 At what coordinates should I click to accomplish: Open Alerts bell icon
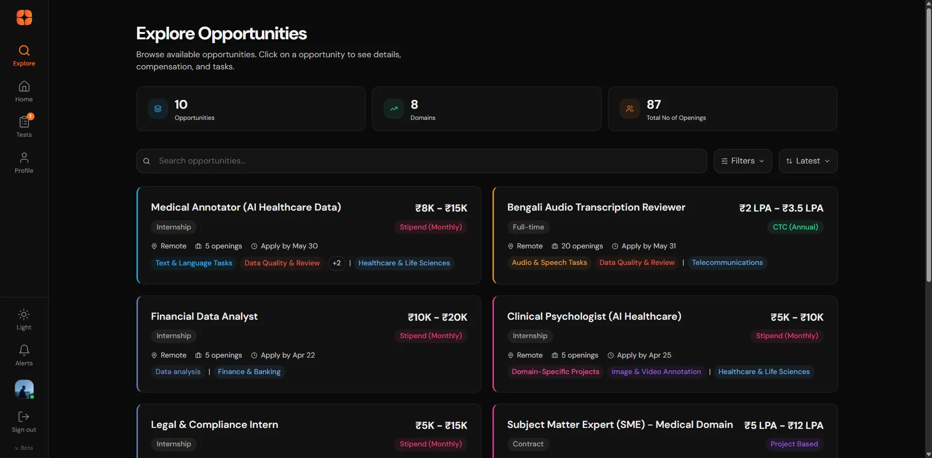click(24, 356)
